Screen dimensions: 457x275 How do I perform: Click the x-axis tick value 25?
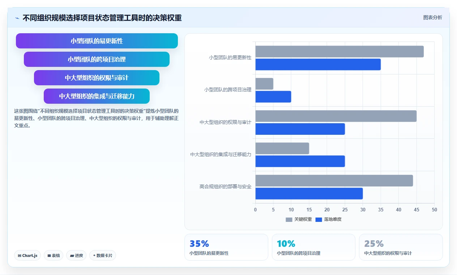(x=345, y=210)
